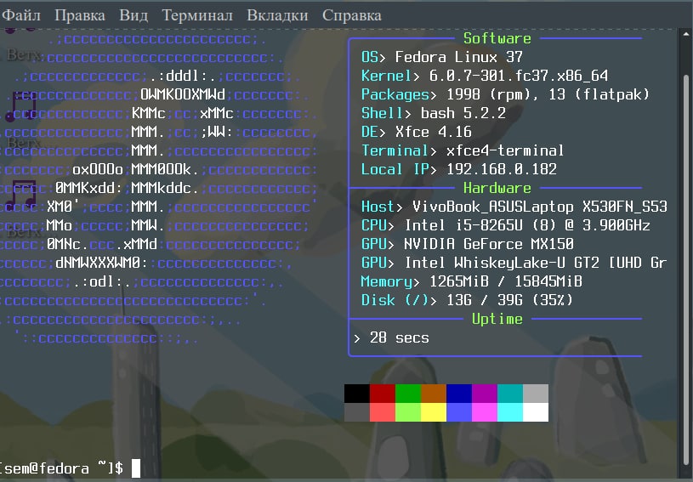Click CPU 'Intel i5-8265U (8) @ 3.900GHz'
Viewport: 693px width, 482px height.
[x=527, y=225]
